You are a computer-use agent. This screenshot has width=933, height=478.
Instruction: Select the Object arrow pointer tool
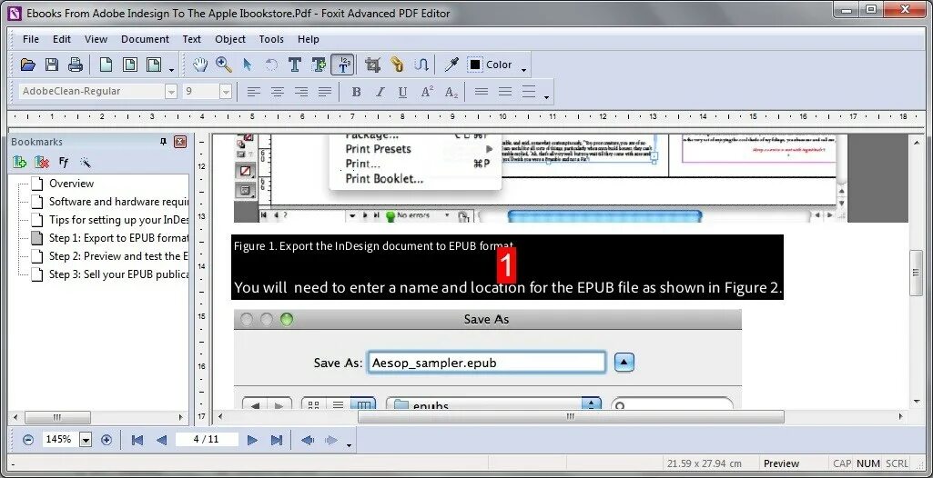248,65
